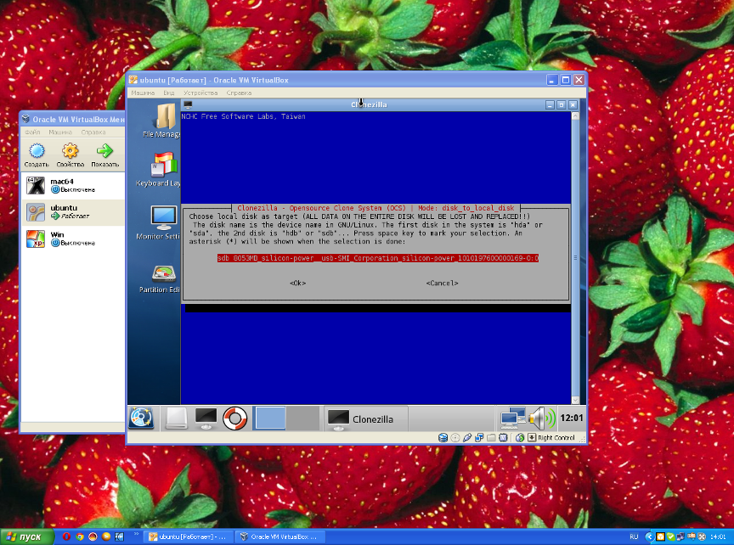
Task: Click the Right Control host key label
Action: coord(556,438)
